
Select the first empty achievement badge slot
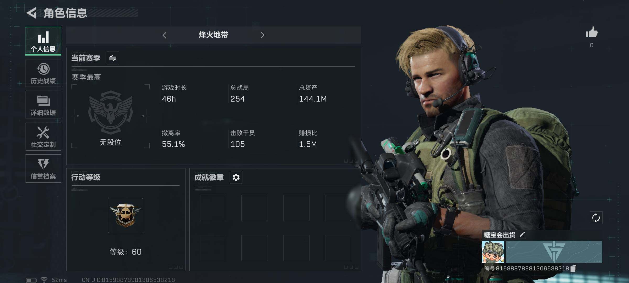tap(213, 208)
